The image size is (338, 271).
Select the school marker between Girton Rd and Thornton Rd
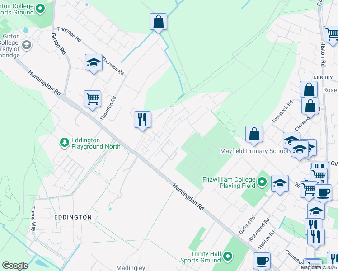point(94,63)
